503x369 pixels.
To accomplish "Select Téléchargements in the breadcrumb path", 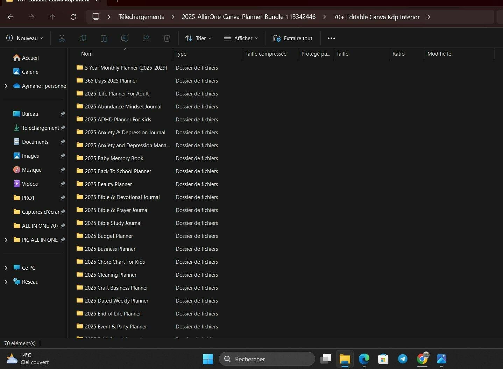I will [141, 17].
